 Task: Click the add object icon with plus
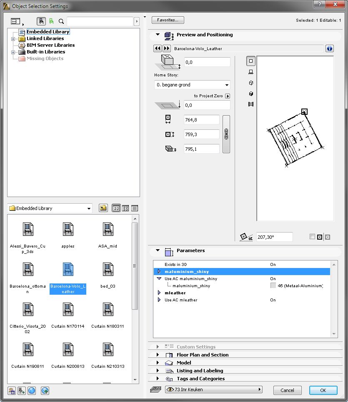(x=22, y=391)
